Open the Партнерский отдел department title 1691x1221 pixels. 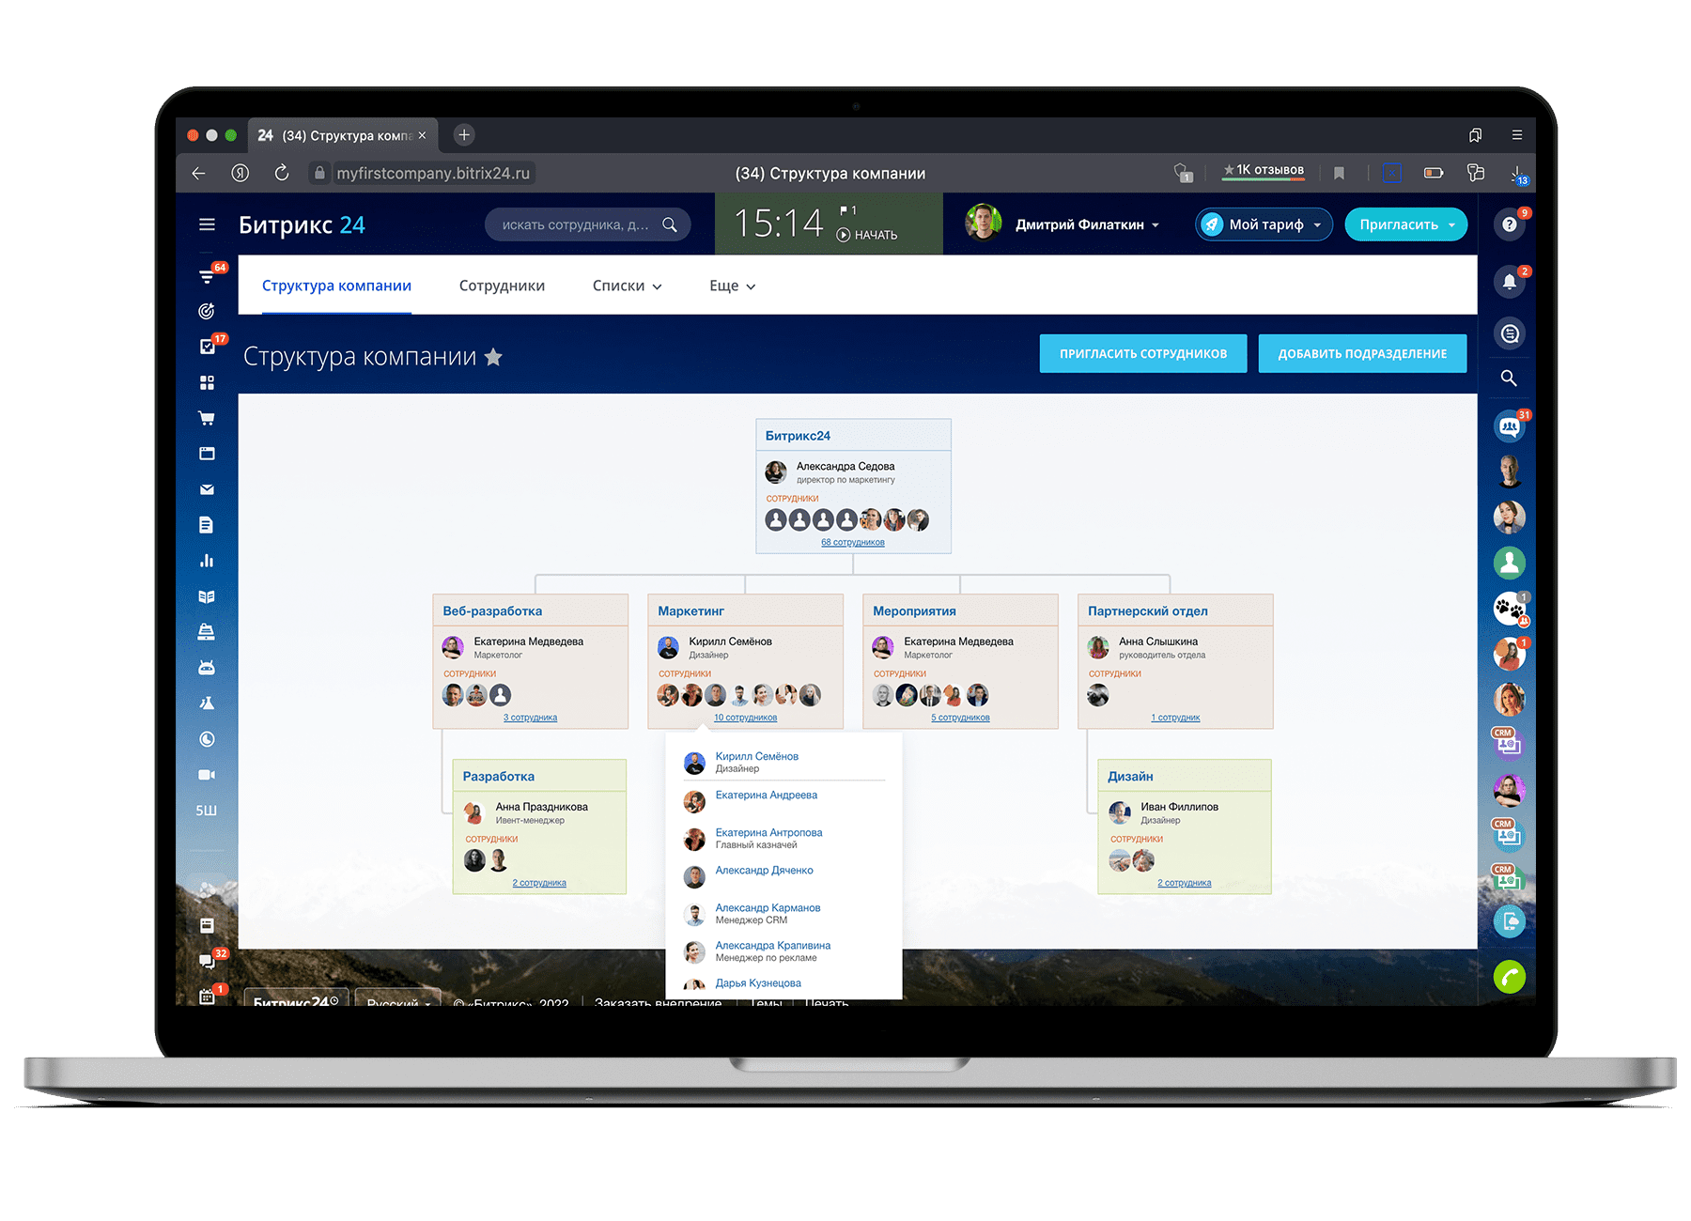[x=1147, y=610]
